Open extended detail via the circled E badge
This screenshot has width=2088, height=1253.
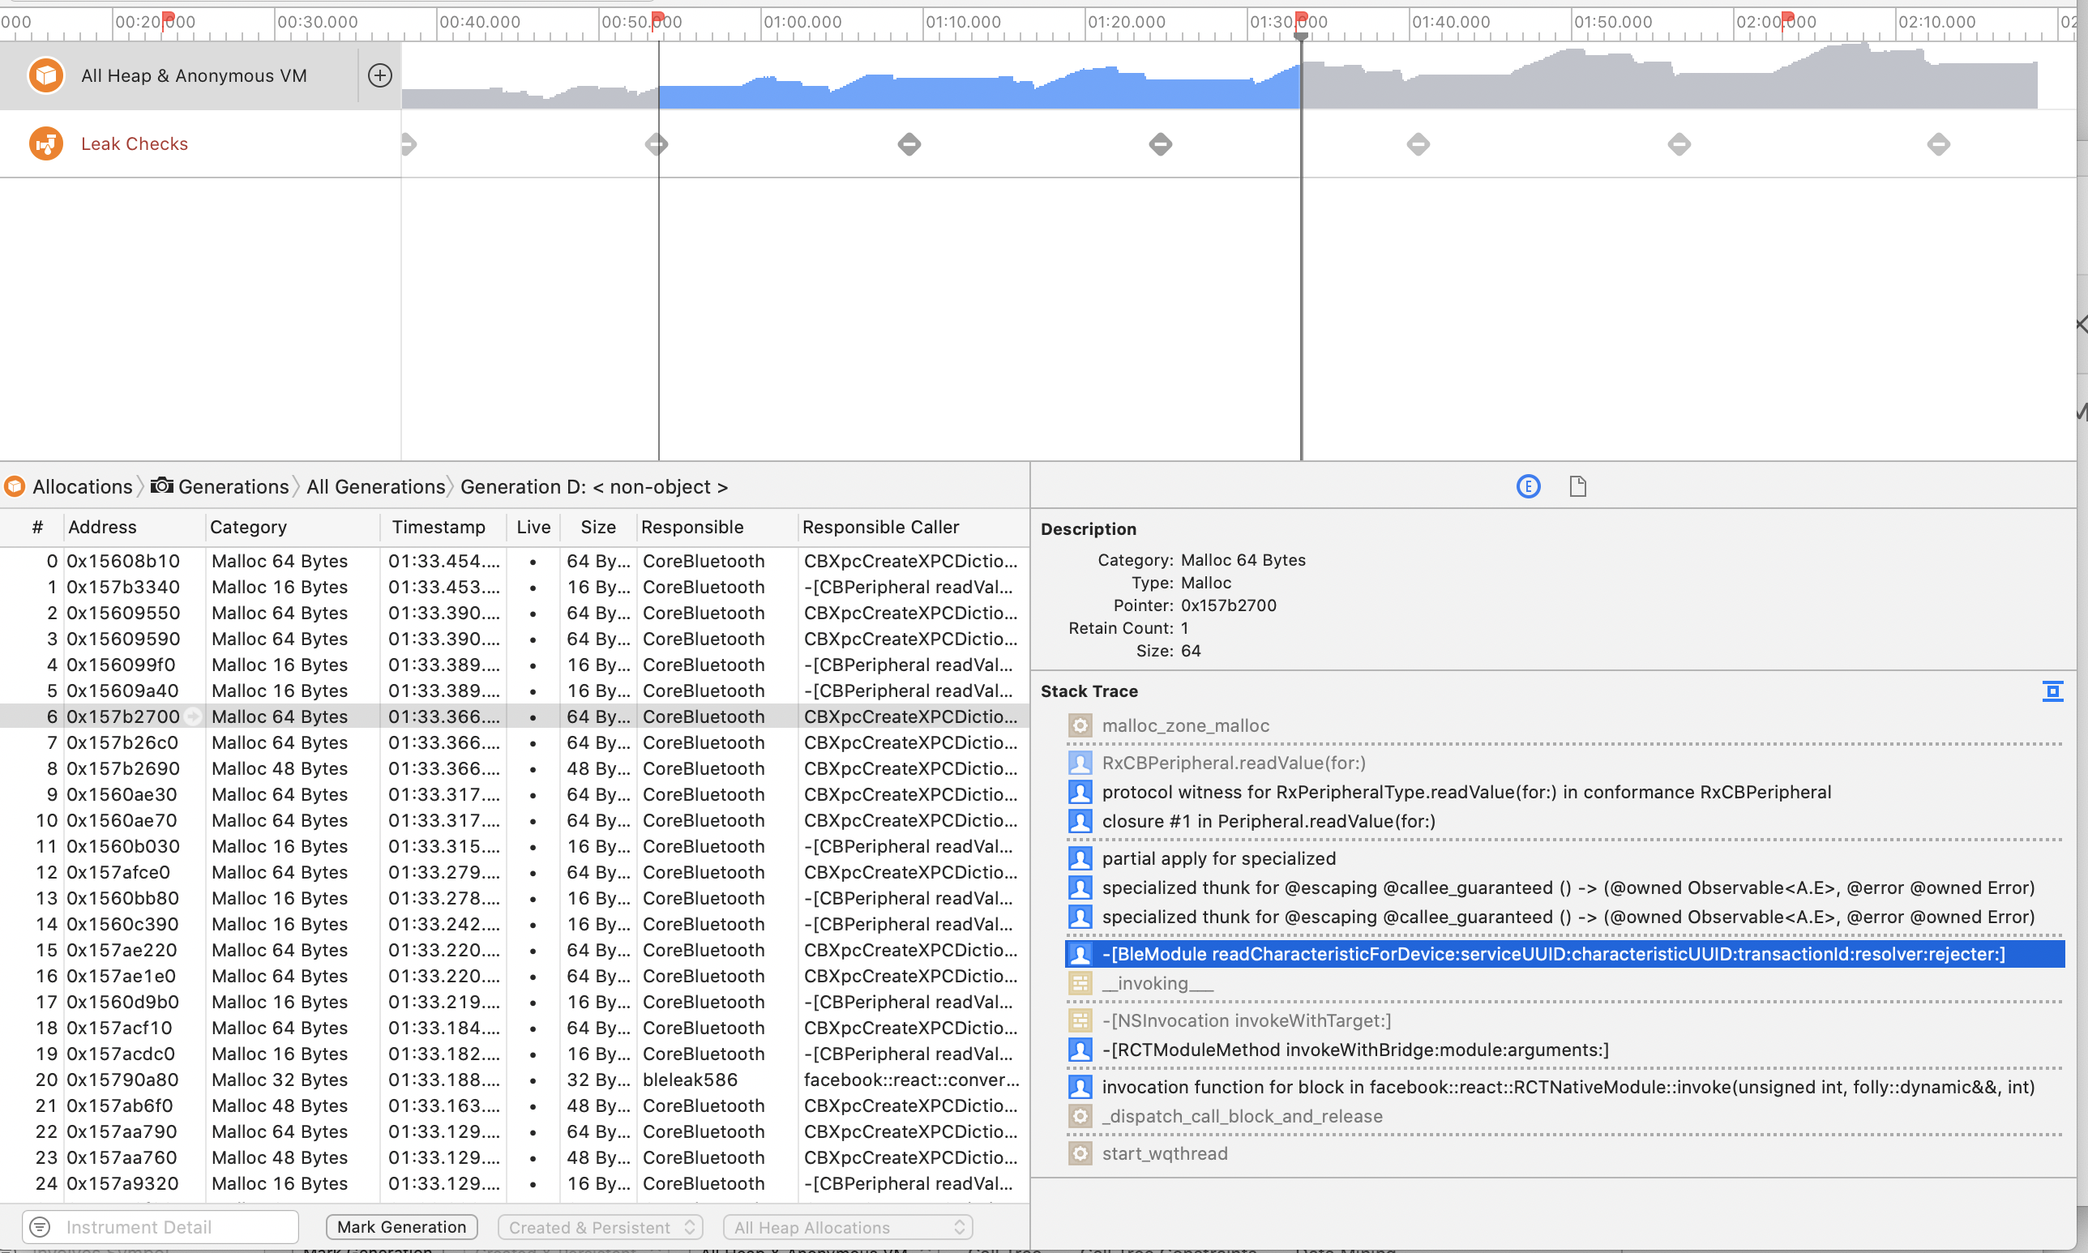tap(1527, 486)
